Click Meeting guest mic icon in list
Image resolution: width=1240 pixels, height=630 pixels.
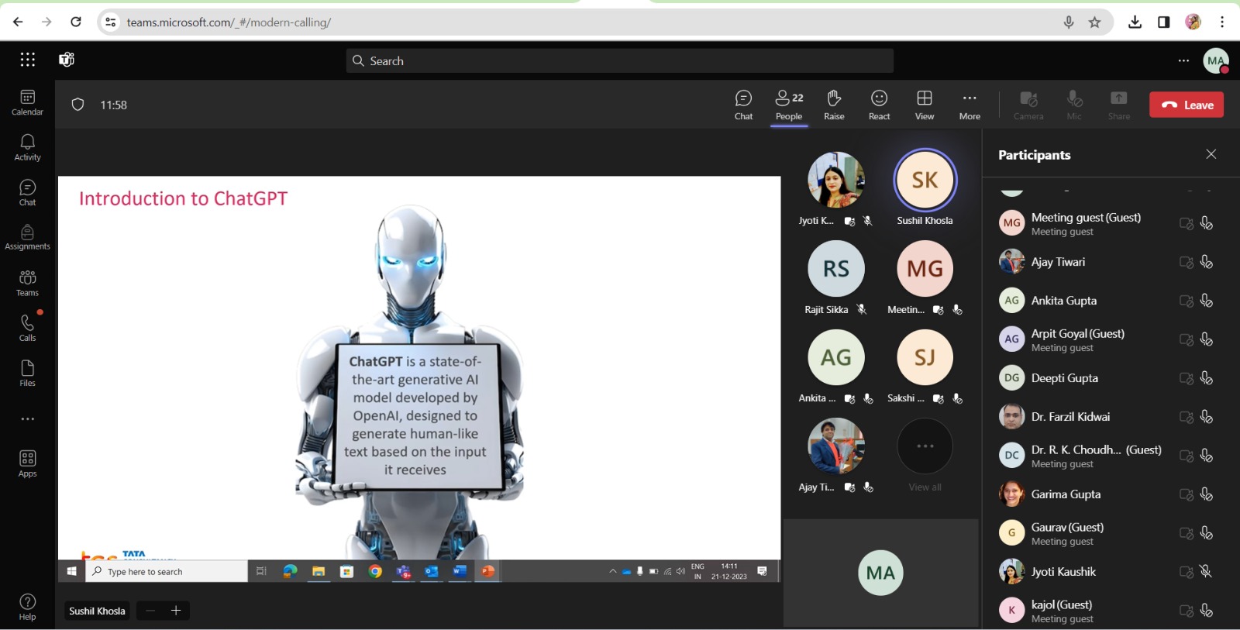coord(1206,223)
